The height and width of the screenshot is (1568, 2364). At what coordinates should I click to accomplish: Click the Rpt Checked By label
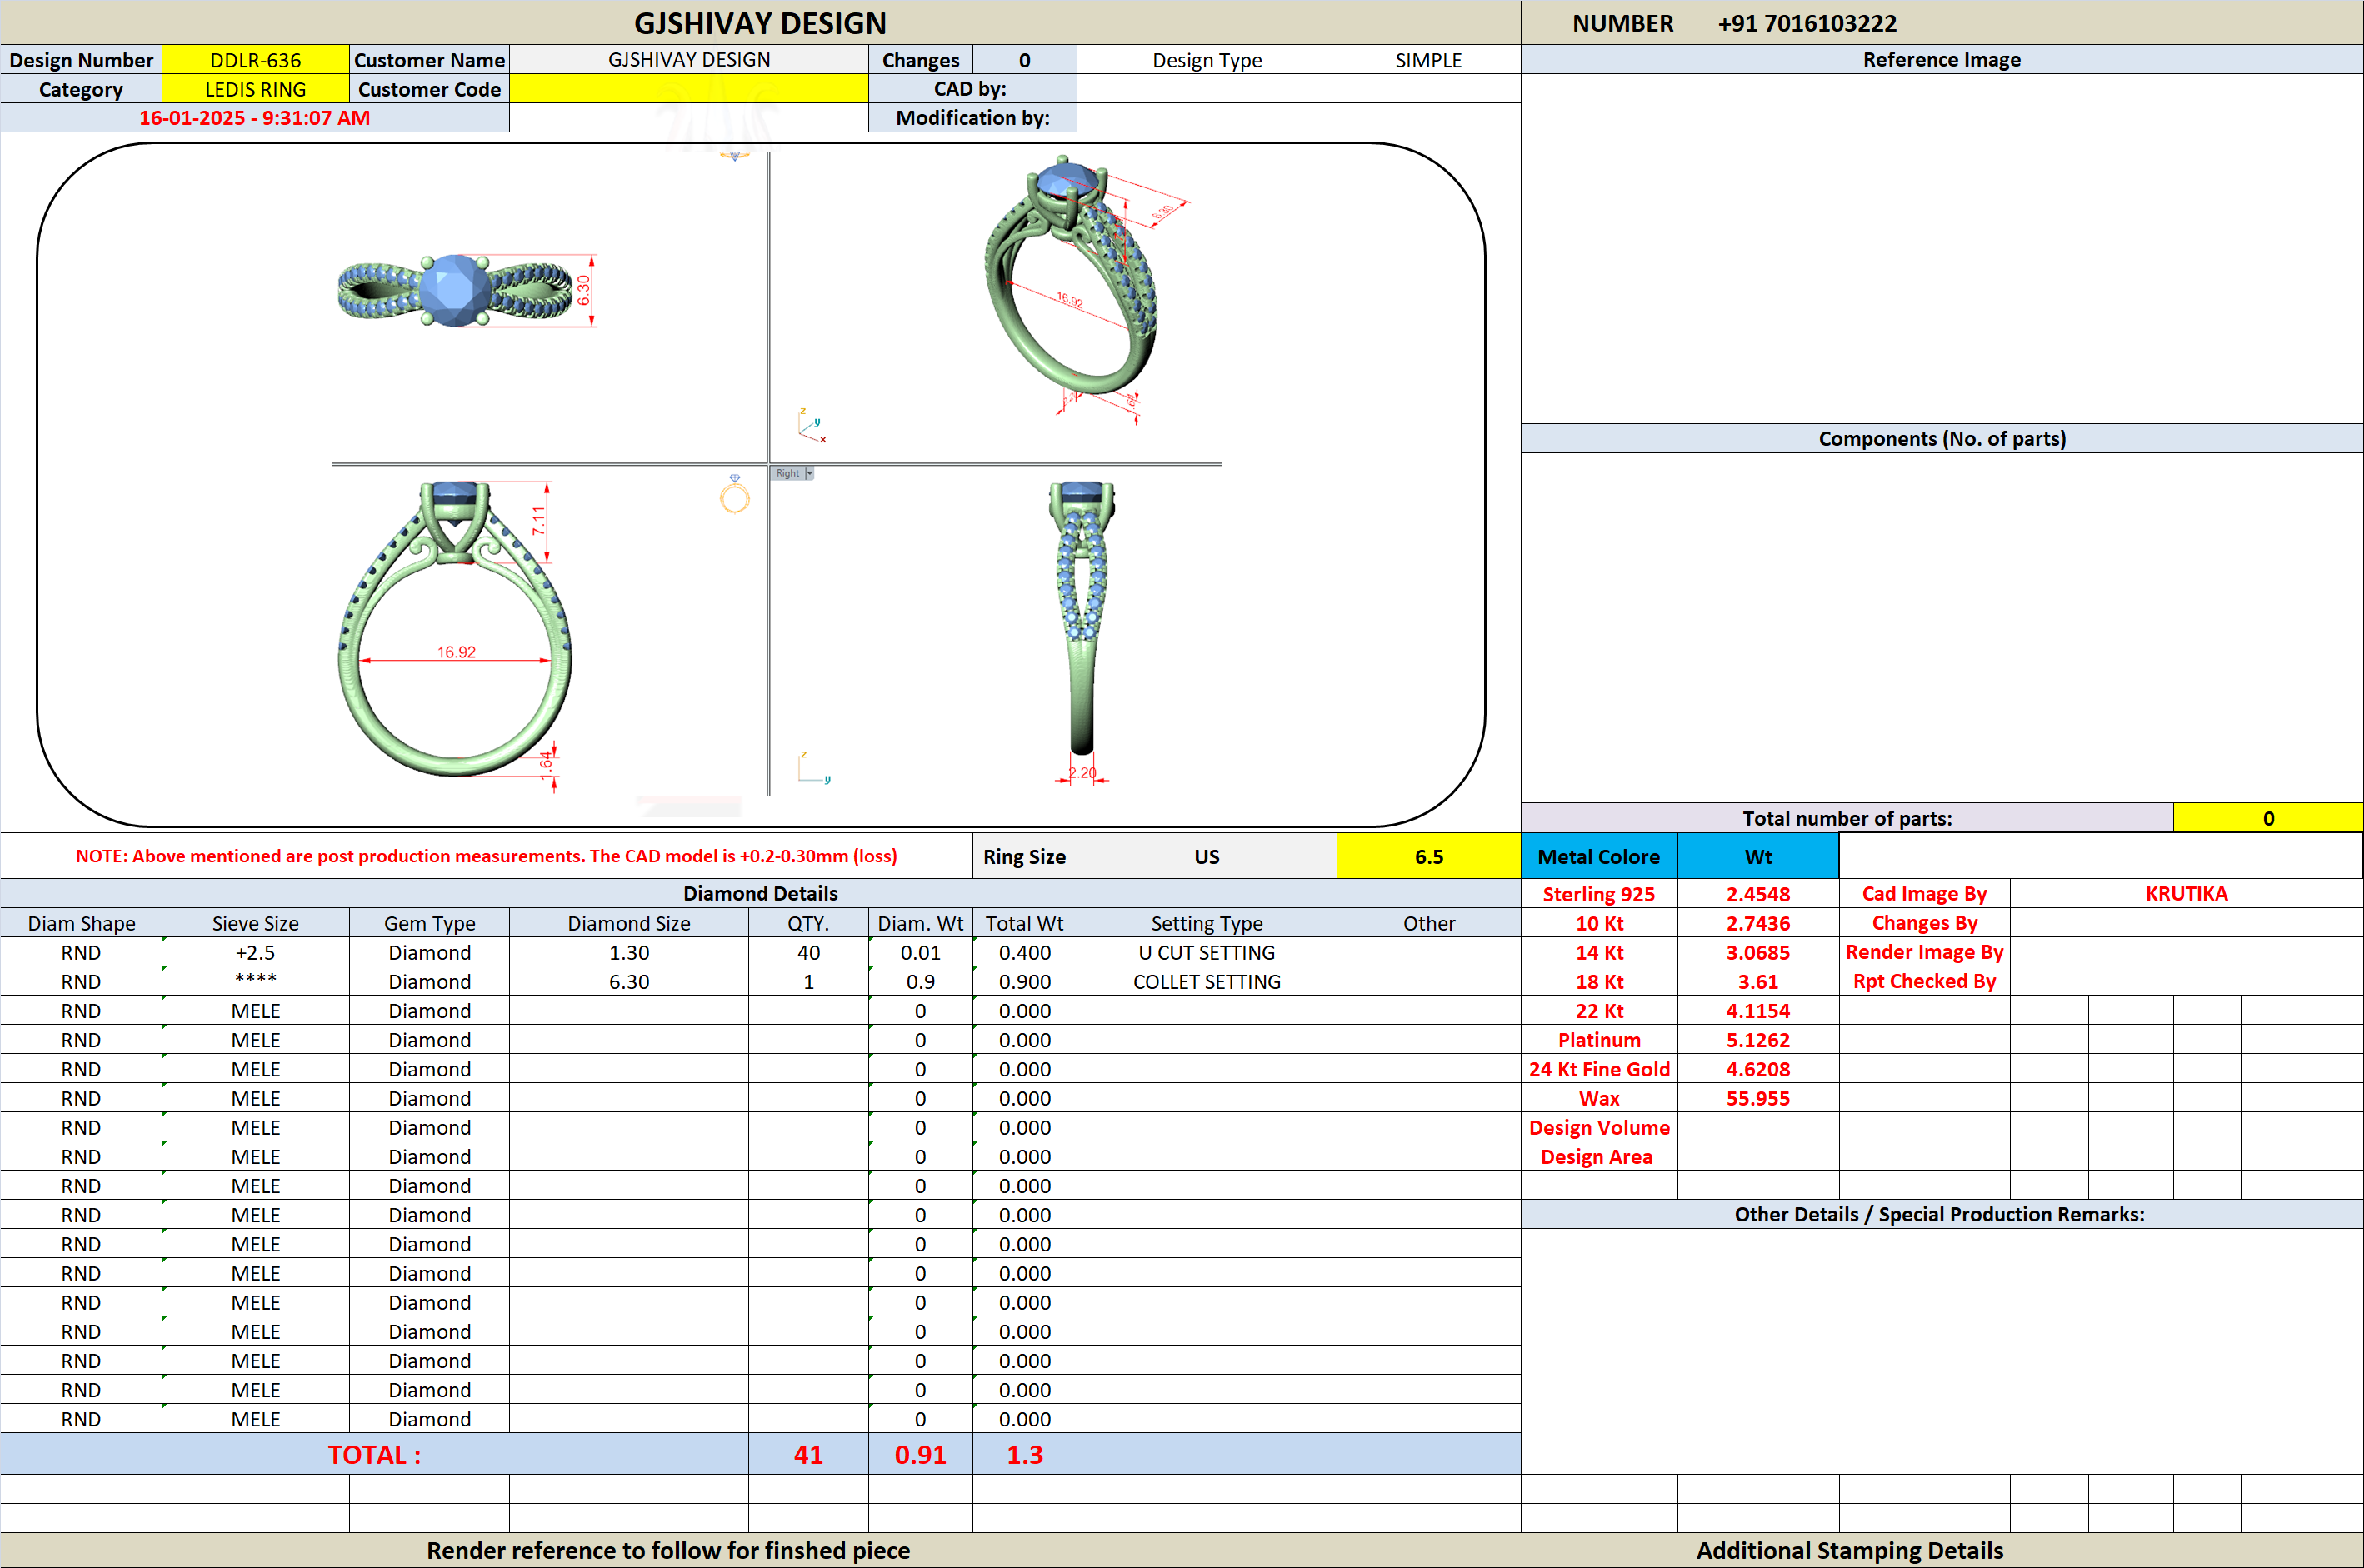(x=1924, y=981)
